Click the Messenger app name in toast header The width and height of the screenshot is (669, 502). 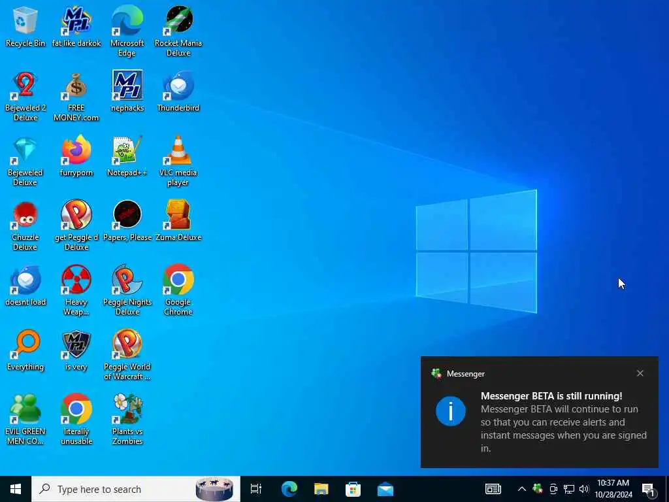coord(465,374)
